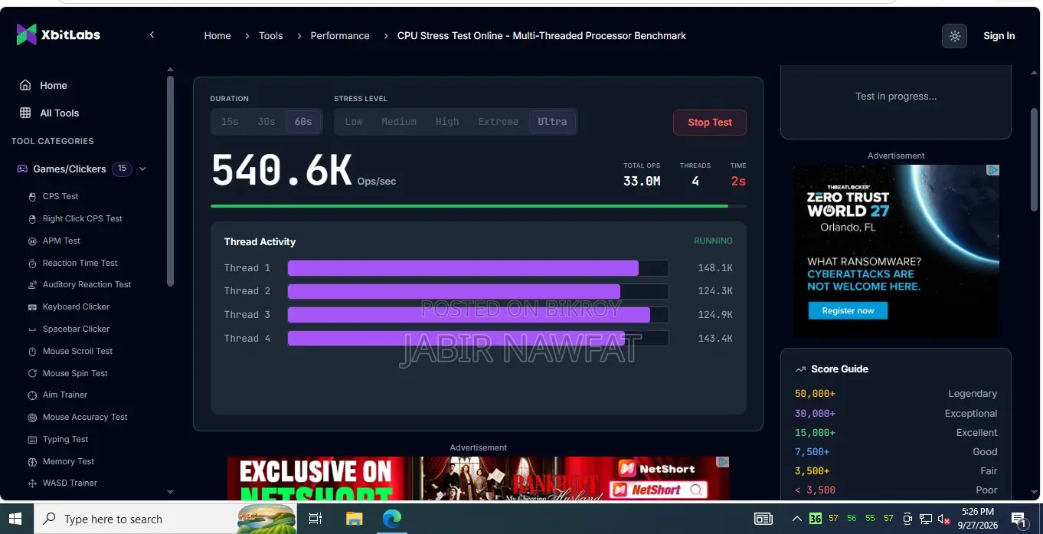Click the Reaction Time Test stopwatch icon
1043x534 pixels.
coord(32,264)
